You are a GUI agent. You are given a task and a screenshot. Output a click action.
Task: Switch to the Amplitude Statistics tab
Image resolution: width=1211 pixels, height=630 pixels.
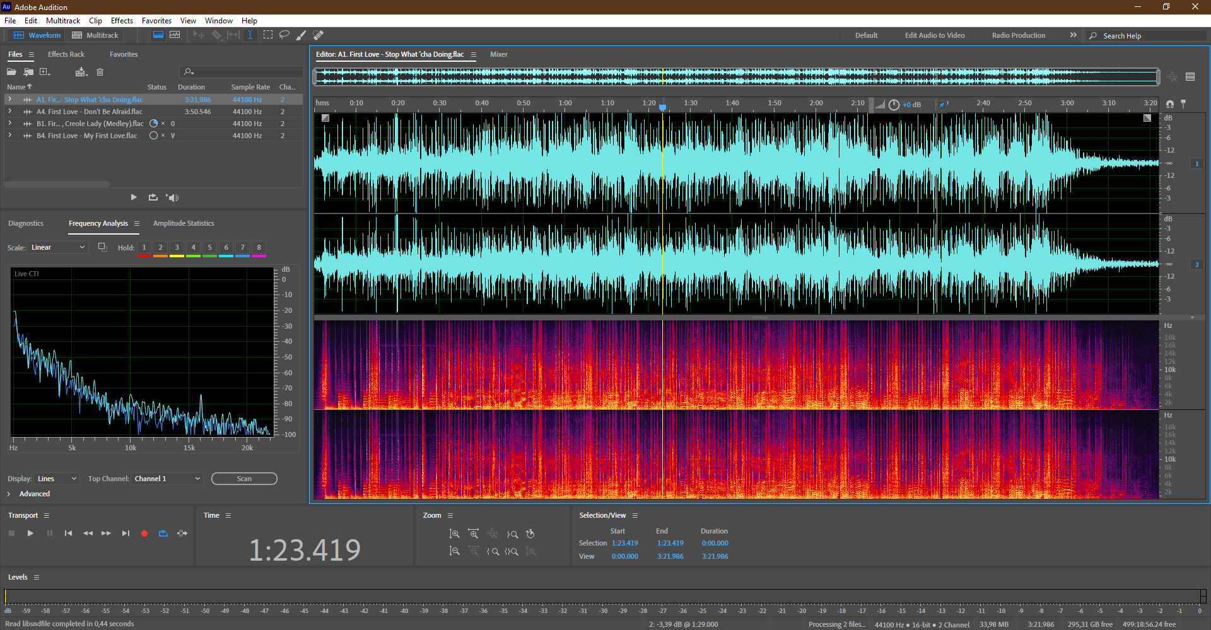(x=184, y=223)
